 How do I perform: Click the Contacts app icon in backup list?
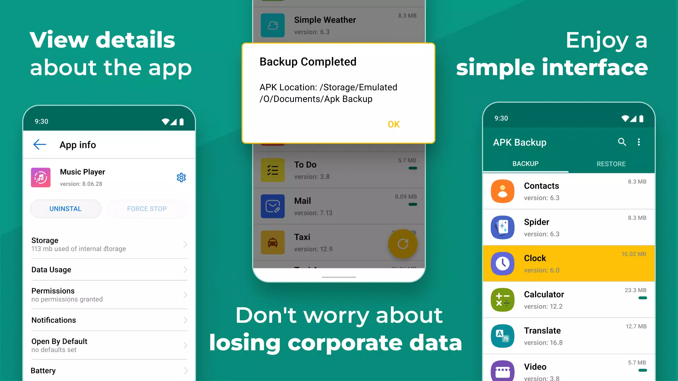click(502, 191)
